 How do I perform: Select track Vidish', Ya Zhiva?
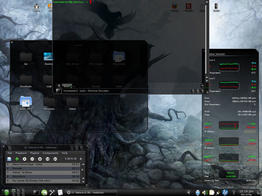click(43, 172)
